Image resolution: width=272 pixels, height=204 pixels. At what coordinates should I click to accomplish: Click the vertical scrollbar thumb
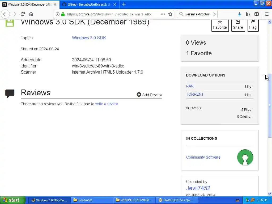pyautogui.click(x=270, y=105)
